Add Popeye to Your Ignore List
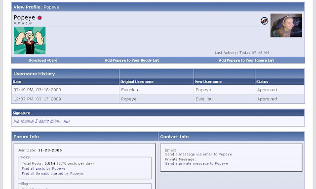316x189 pixels. point(246,60)
